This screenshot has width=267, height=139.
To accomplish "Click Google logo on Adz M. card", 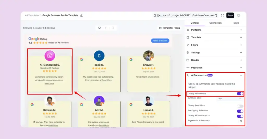I will point(82,105).
